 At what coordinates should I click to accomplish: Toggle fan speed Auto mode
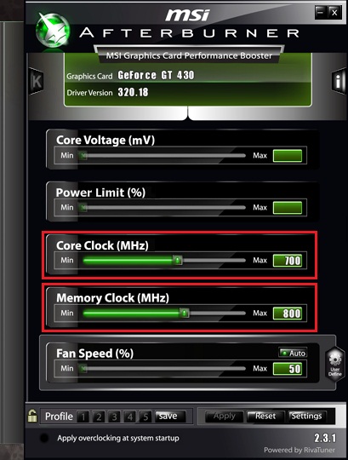coord(293,353)
